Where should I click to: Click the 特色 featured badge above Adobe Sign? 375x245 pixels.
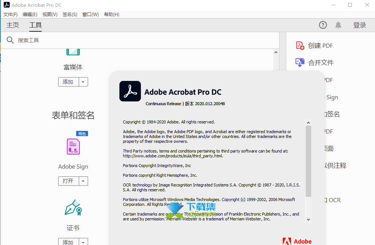coord(82,134)
